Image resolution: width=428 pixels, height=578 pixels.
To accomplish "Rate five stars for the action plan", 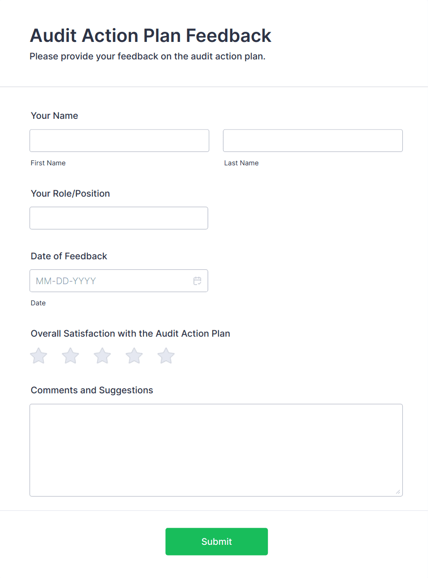I will 165,356.
